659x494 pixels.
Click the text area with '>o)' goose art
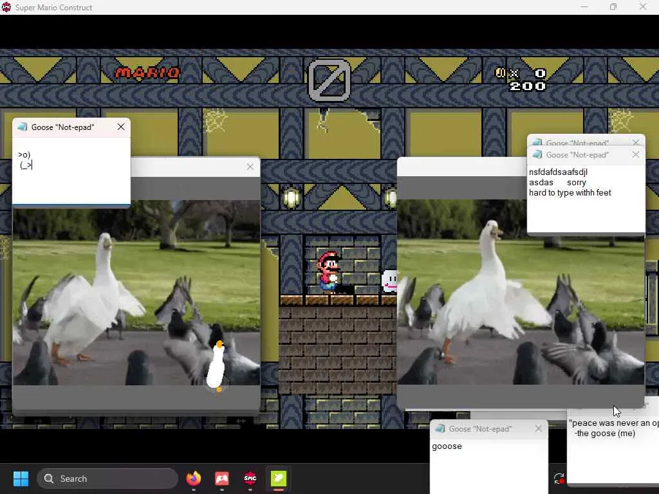(71, 170)
